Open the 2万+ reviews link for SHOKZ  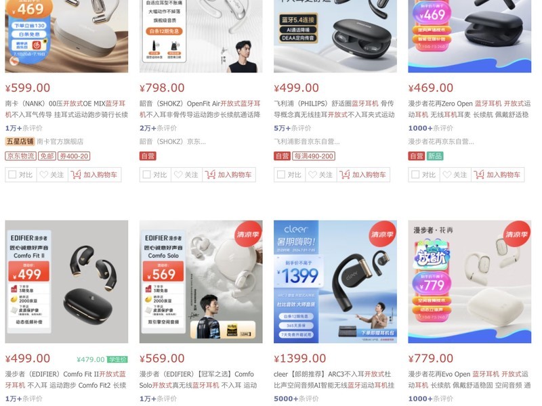point(158,128)
